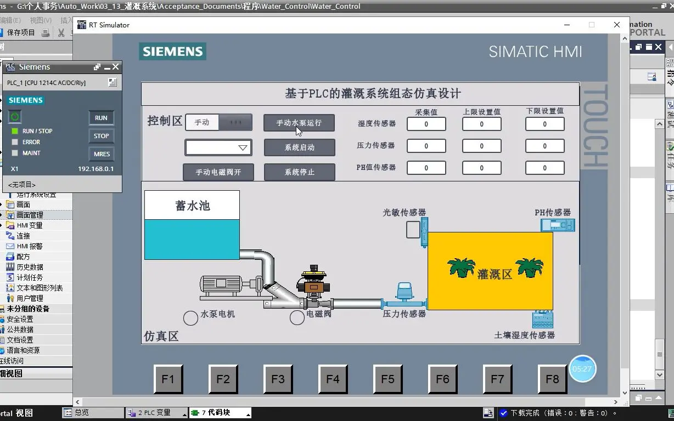
Task: Click the 电磁阀 indicator circle
Action: [297, 317]
